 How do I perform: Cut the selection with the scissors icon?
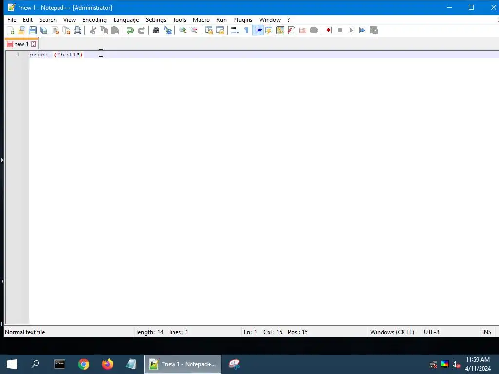92,30
